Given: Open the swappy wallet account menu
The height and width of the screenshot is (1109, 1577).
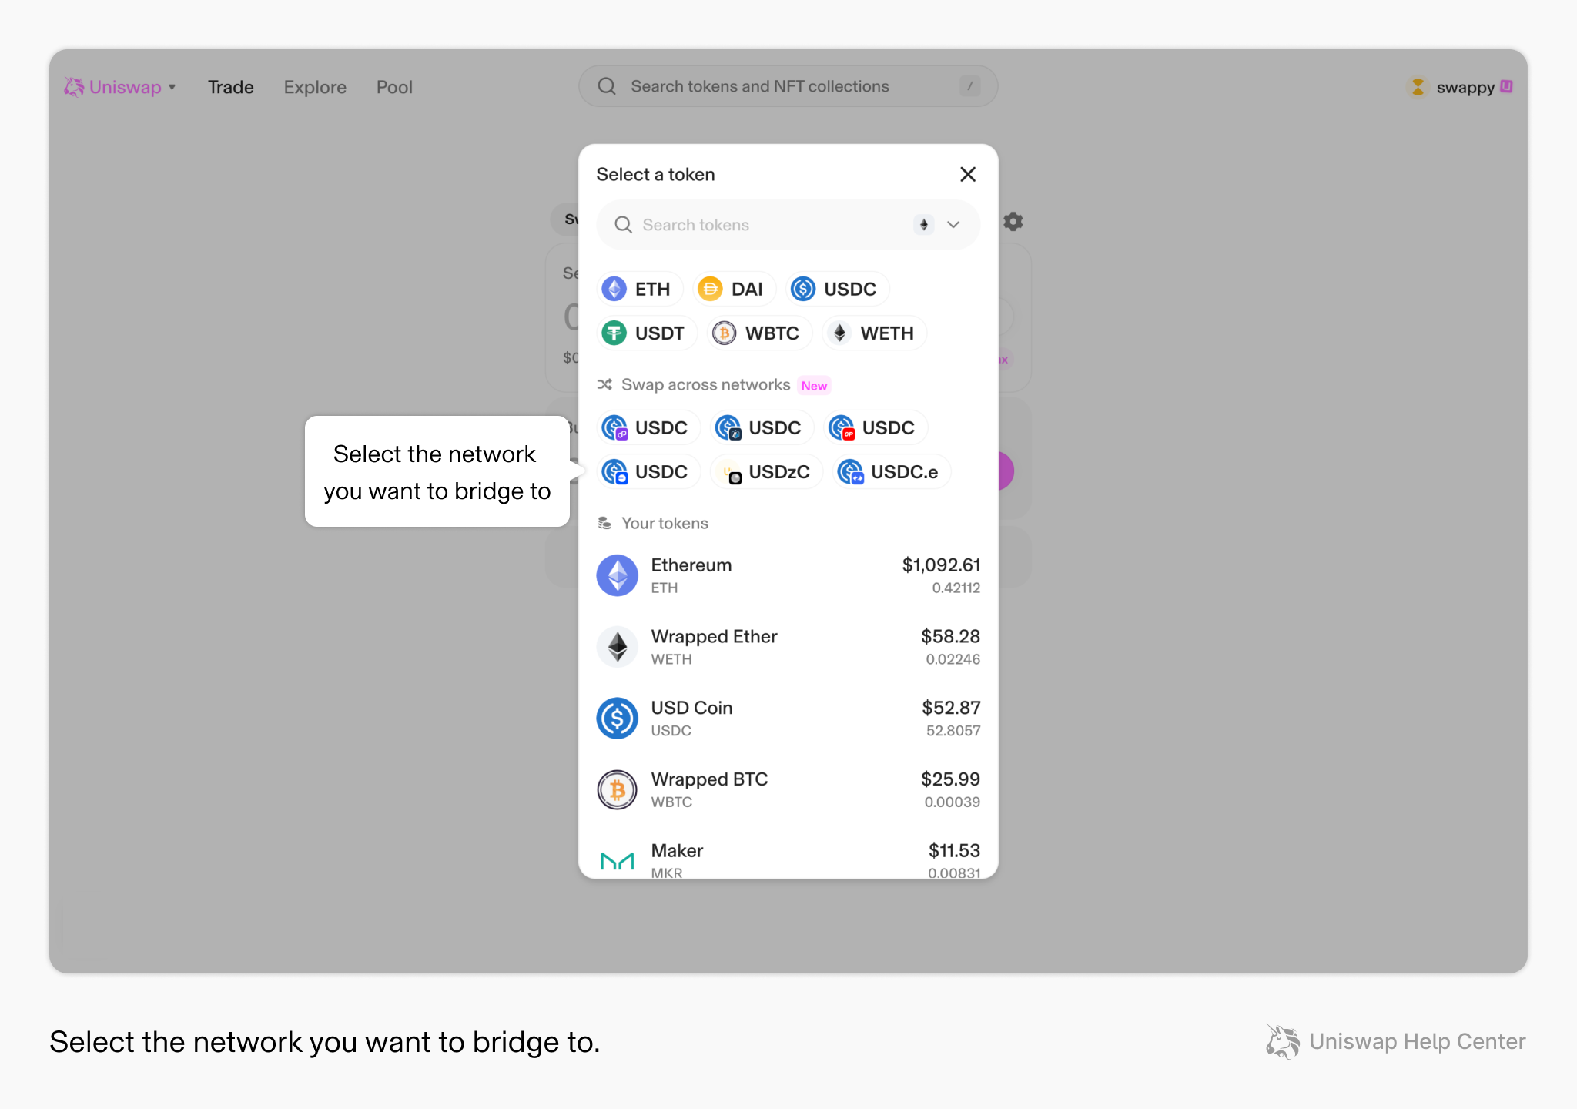Looking at the screenshot, I should pos(1458,87).
